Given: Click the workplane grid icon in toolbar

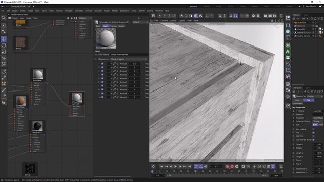Looking at the screenshot, I should pyautogui.click(x=231, y=16).
